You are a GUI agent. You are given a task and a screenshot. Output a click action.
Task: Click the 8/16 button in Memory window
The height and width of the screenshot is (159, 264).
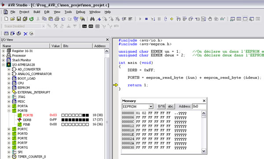coord(161,106)
